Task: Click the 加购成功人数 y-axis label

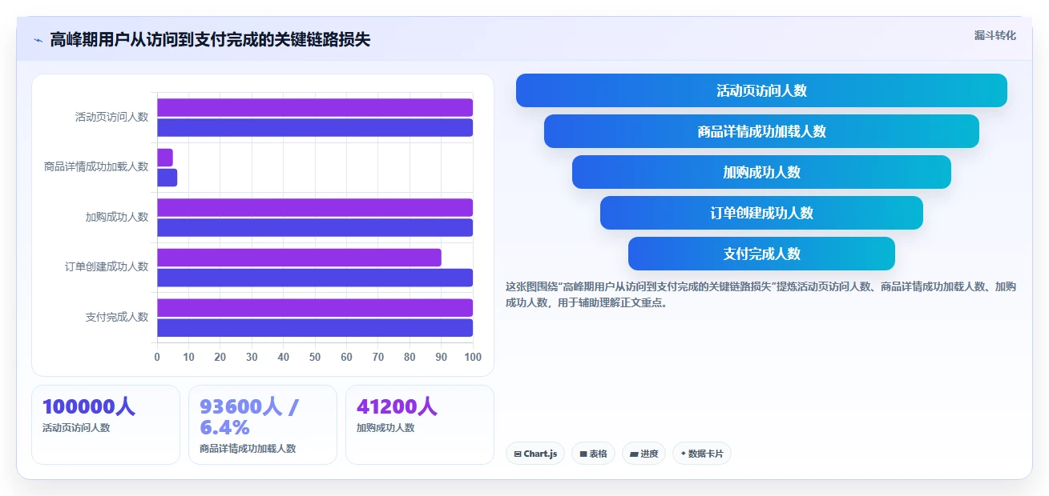Action: point(117,217)
